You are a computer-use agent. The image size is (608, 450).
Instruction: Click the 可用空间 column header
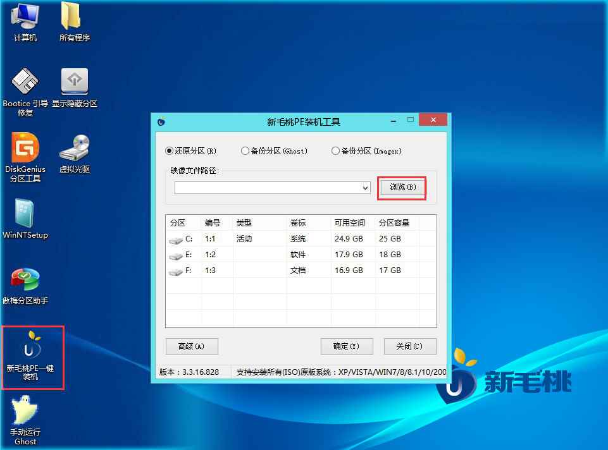pyautogui.click(x=353, y=223)
